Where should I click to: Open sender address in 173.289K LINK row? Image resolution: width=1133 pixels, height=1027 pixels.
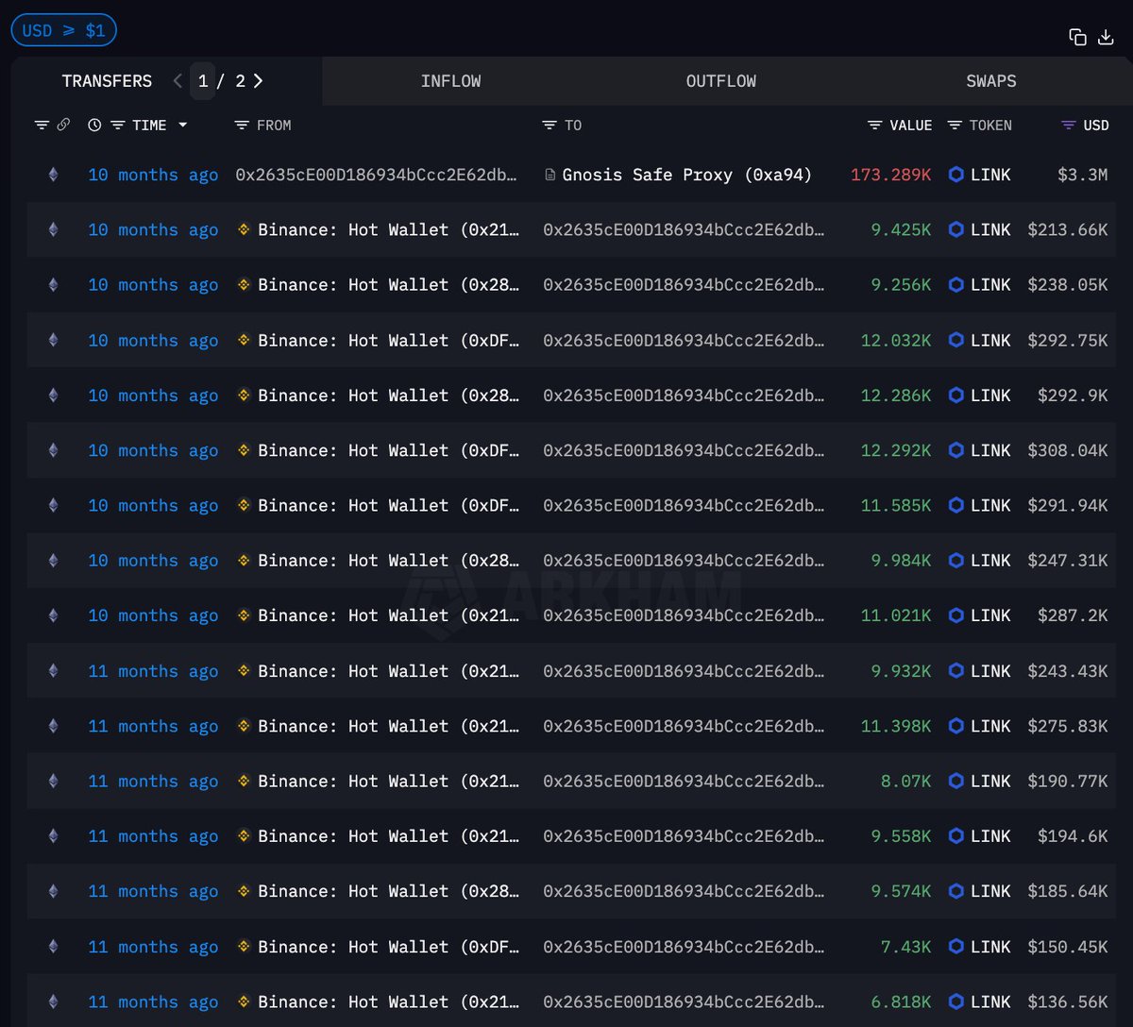tap(377, 175)
